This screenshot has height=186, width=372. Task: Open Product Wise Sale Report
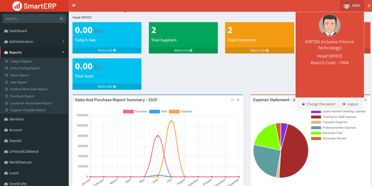29,89
